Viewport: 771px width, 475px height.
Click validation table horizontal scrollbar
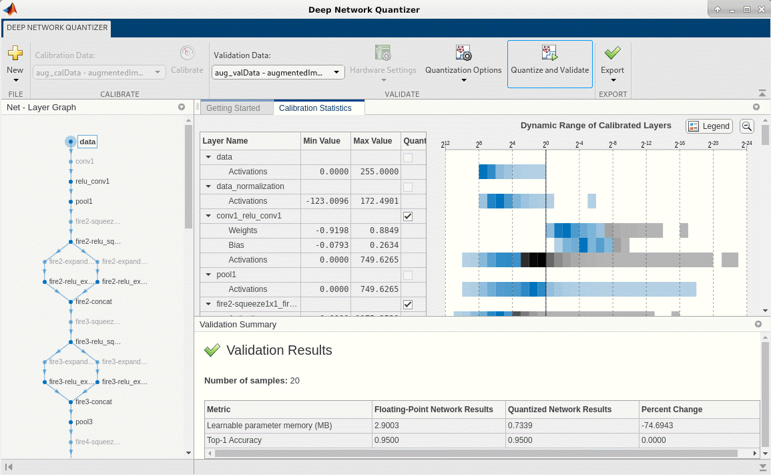pos(476,453)
